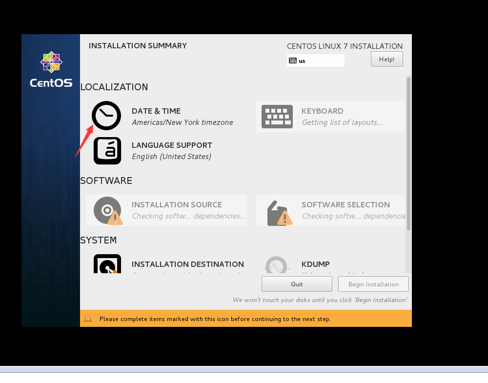The width and height of the screenshot is (488, 383).
Task: Click the KDUMP icon
Action: click(276, 265)
